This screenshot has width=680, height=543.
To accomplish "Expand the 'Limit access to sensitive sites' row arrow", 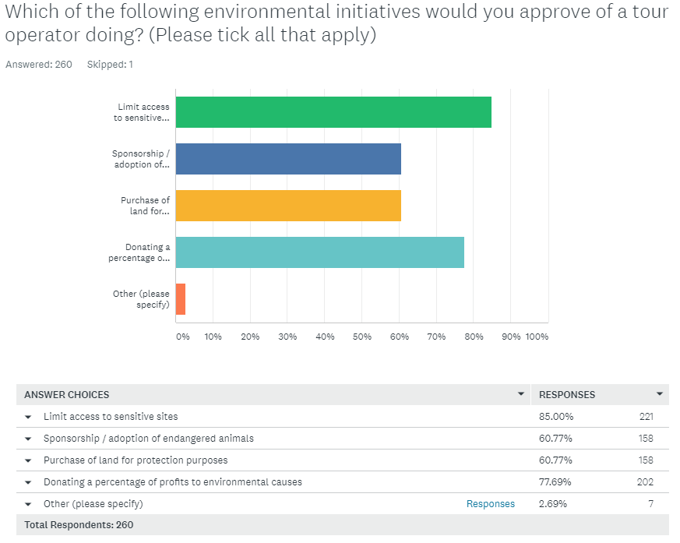I will 28,416.
